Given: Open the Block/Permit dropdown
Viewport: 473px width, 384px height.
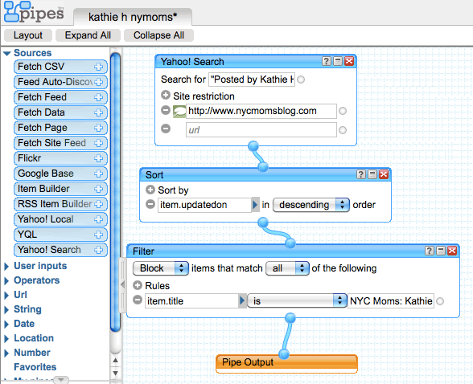Looking at the screenshot, I should [x=161, y=268].
